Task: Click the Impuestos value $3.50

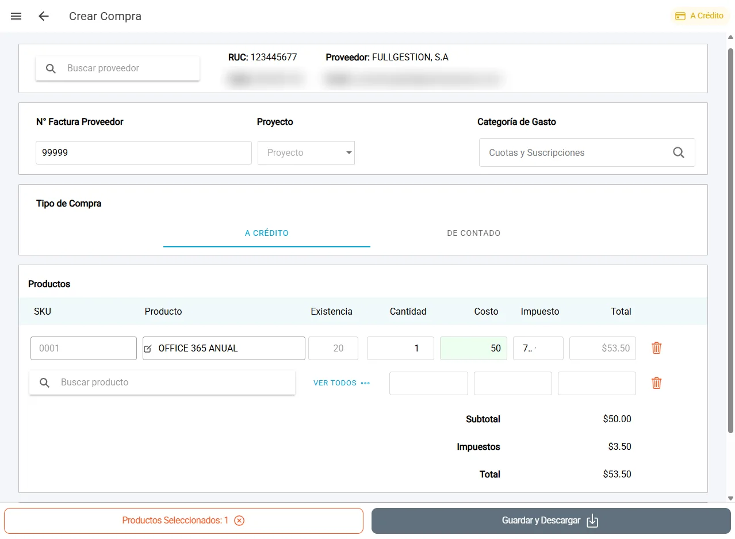Action: 619,447
